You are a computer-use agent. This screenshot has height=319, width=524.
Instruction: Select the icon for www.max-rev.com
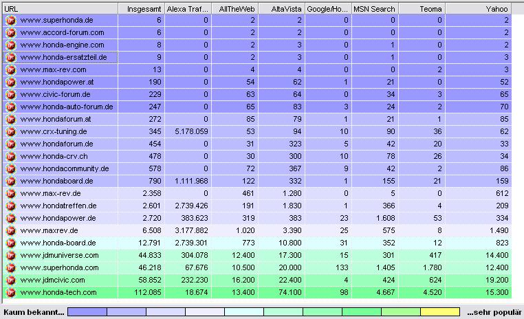pos(10,69)
